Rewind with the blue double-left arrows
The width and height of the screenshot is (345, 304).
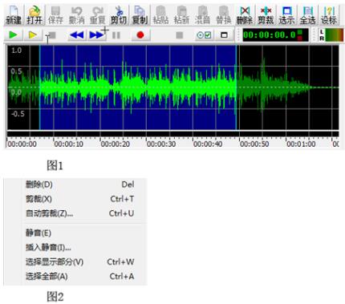tap(77, 35)
